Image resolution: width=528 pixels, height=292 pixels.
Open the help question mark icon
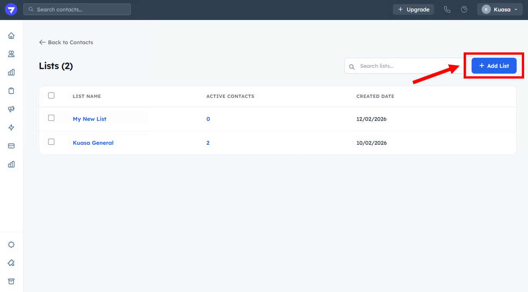click(464, 10)
